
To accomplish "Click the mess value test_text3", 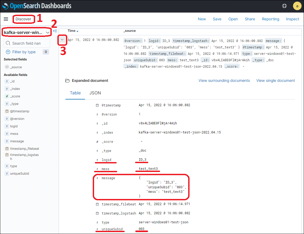I will [148, 169].
